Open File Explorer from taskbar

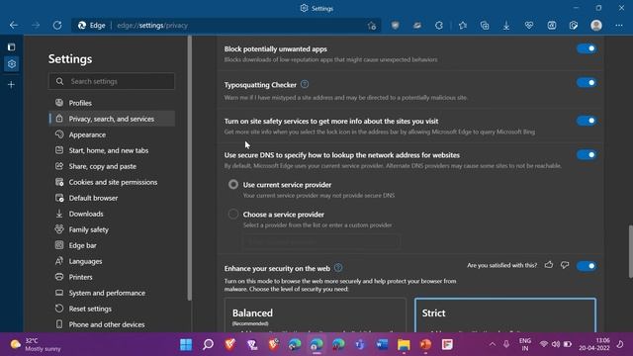404,344
